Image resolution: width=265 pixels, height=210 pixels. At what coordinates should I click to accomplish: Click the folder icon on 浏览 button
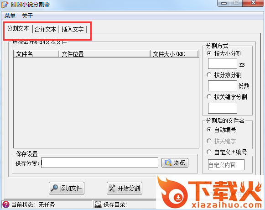coord(168,163)
